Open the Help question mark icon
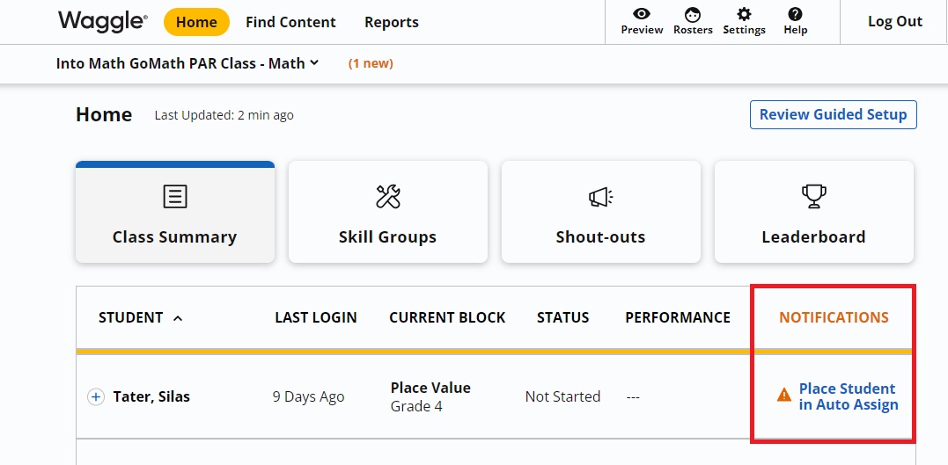The image size is (948, 465). click(x=795, y=14)
